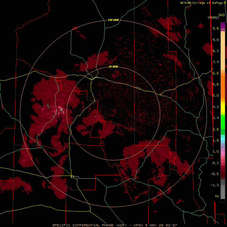Click the yellow square highway junction marker
Image resolution: width=227 pixels, height=227 pixels.
click(x=72, y=177)
